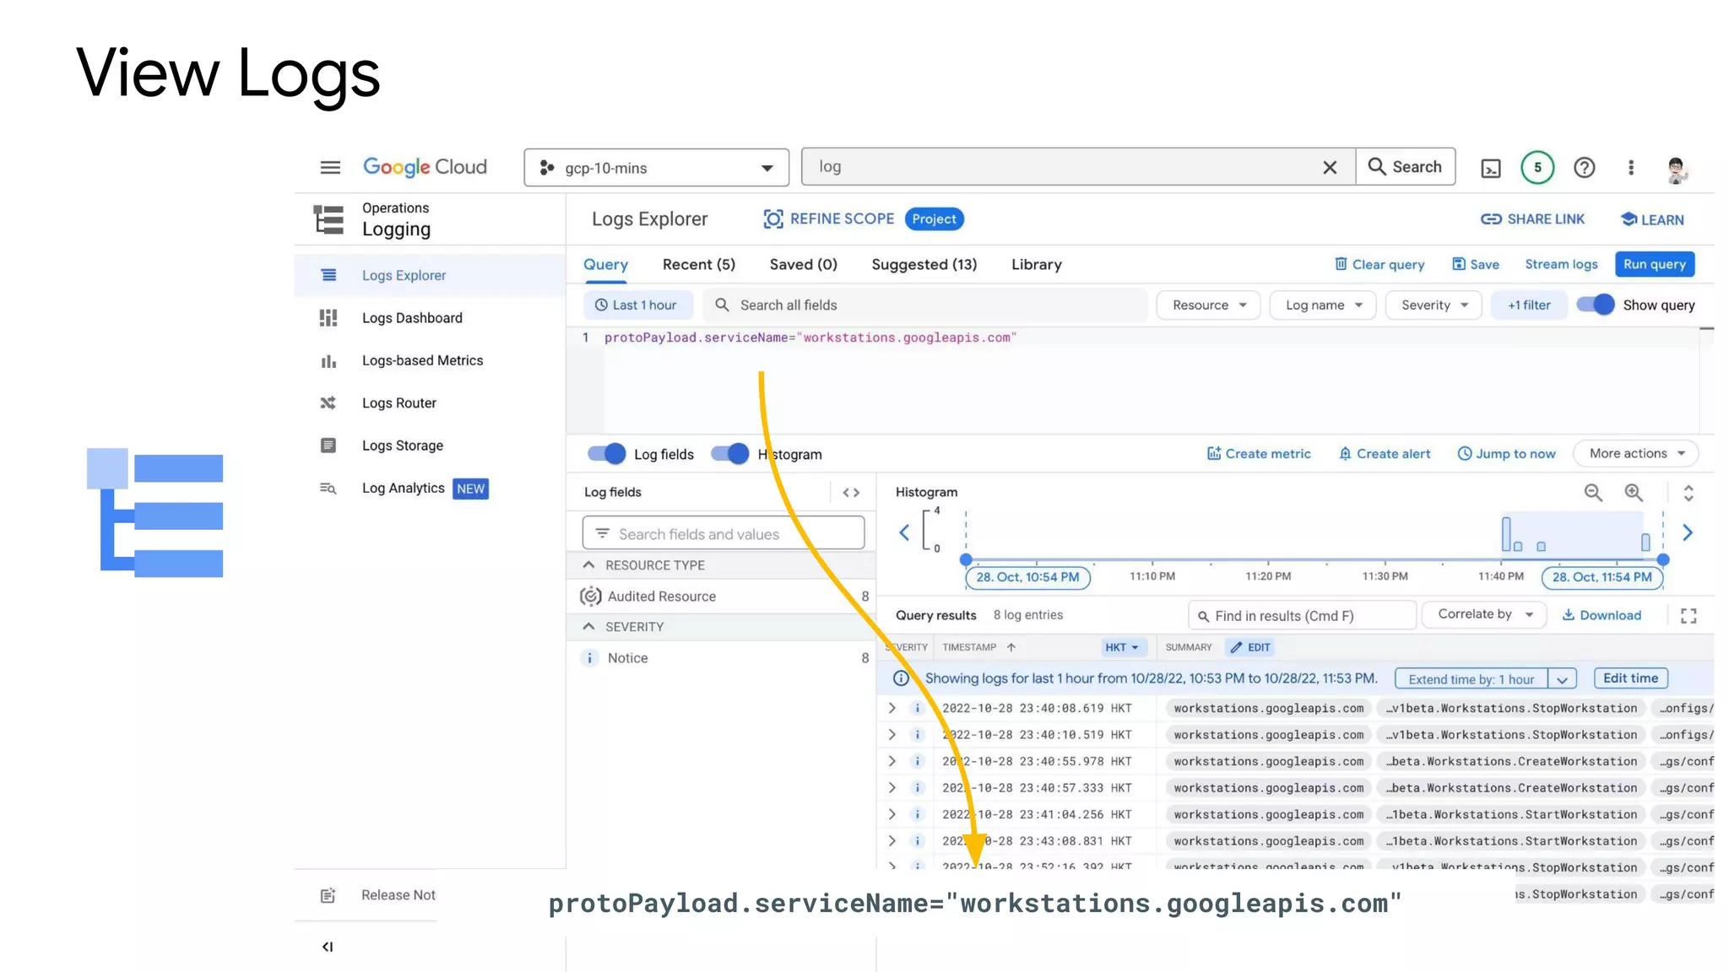The image size is (1729, 972).
Task: Open the Log name filter dropdown
Action: 1323,305
